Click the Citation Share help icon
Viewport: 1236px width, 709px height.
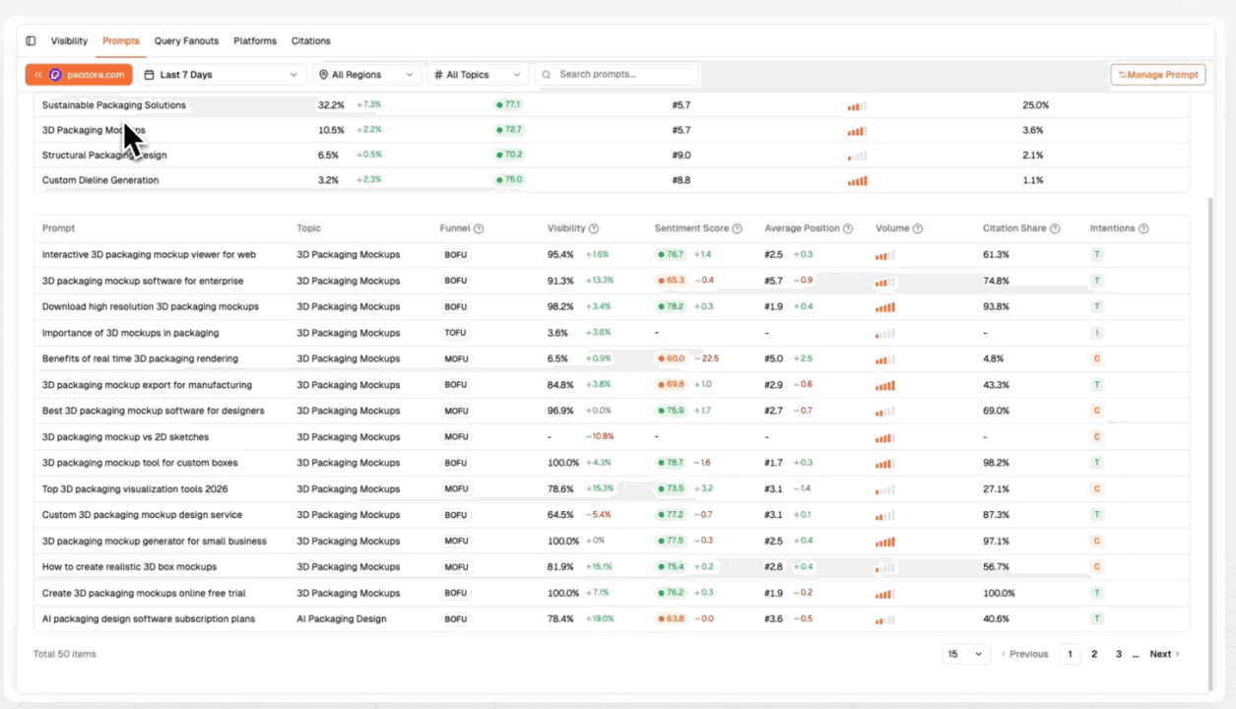pos(1055,228)
